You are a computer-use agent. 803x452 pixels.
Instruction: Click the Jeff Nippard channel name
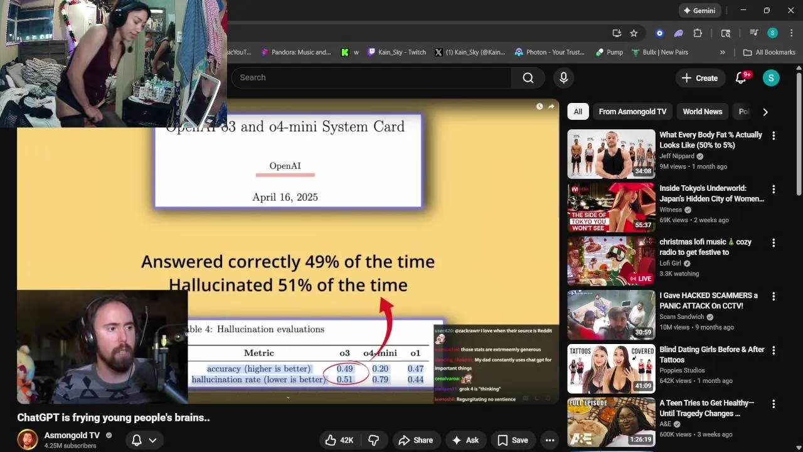click(677, 156)
